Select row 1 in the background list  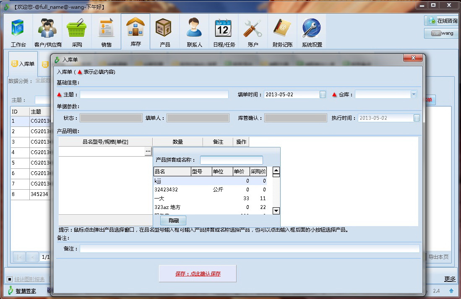(31, 121)
